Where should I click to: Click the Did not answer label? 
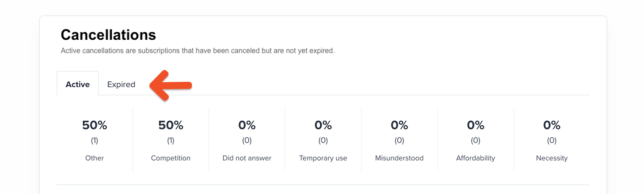click(x=247, y=158)
